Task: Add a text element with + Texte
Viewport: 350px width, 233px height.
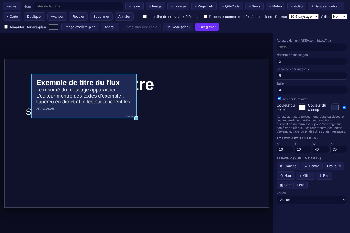Action: pyautogui.click(x=134, y=6)
